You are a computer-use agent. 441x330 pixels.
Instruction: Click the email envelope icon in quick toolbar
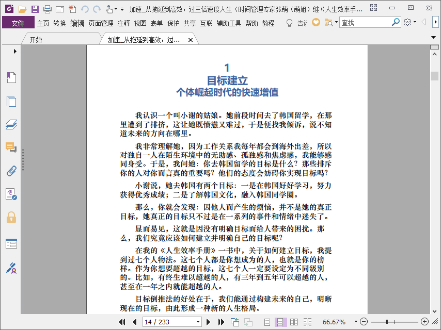59,10
